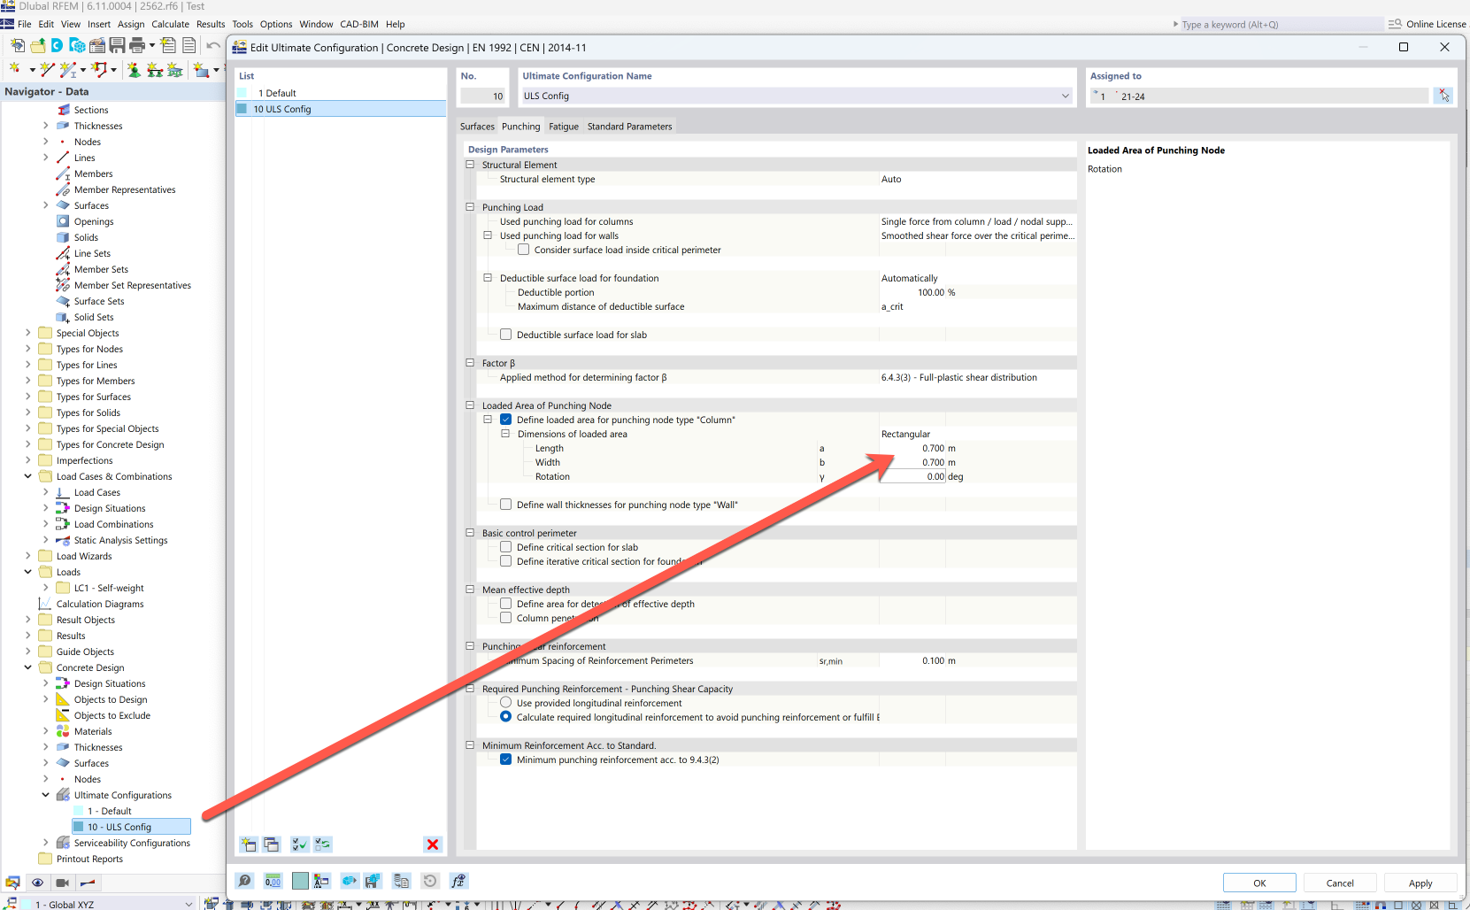
Task: Click the copy configuration icon below the list
Action: (272, 844)
